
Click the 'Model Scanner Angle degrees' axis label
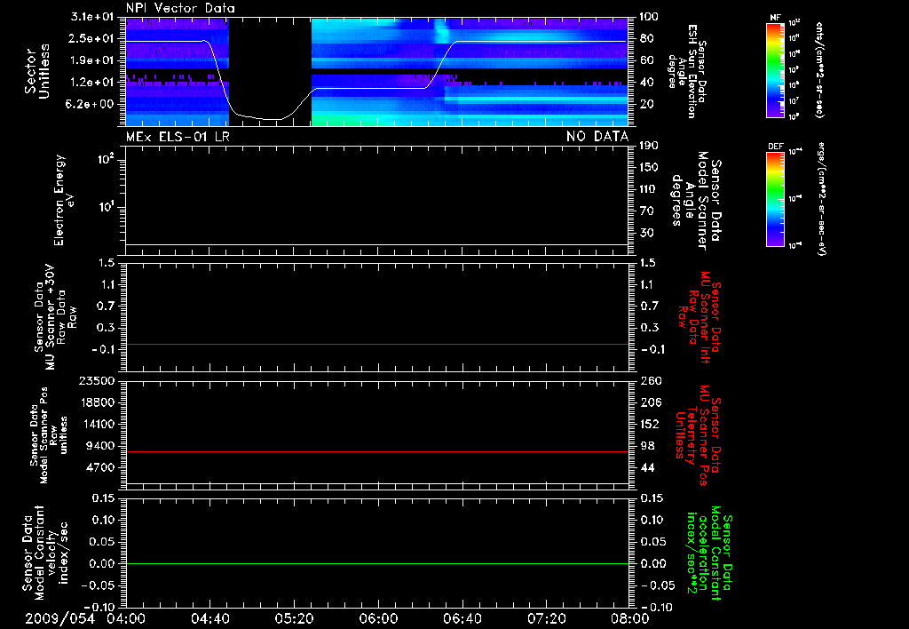[696, 201]
